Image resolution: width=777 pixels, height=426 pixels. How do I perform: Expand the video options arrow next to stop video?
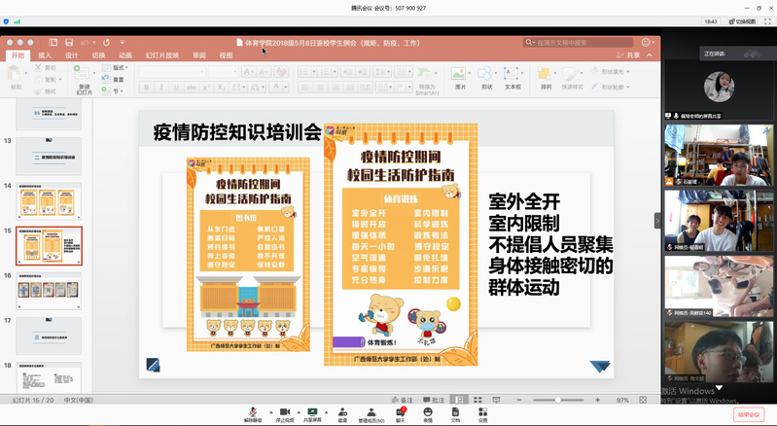point(299,412)
